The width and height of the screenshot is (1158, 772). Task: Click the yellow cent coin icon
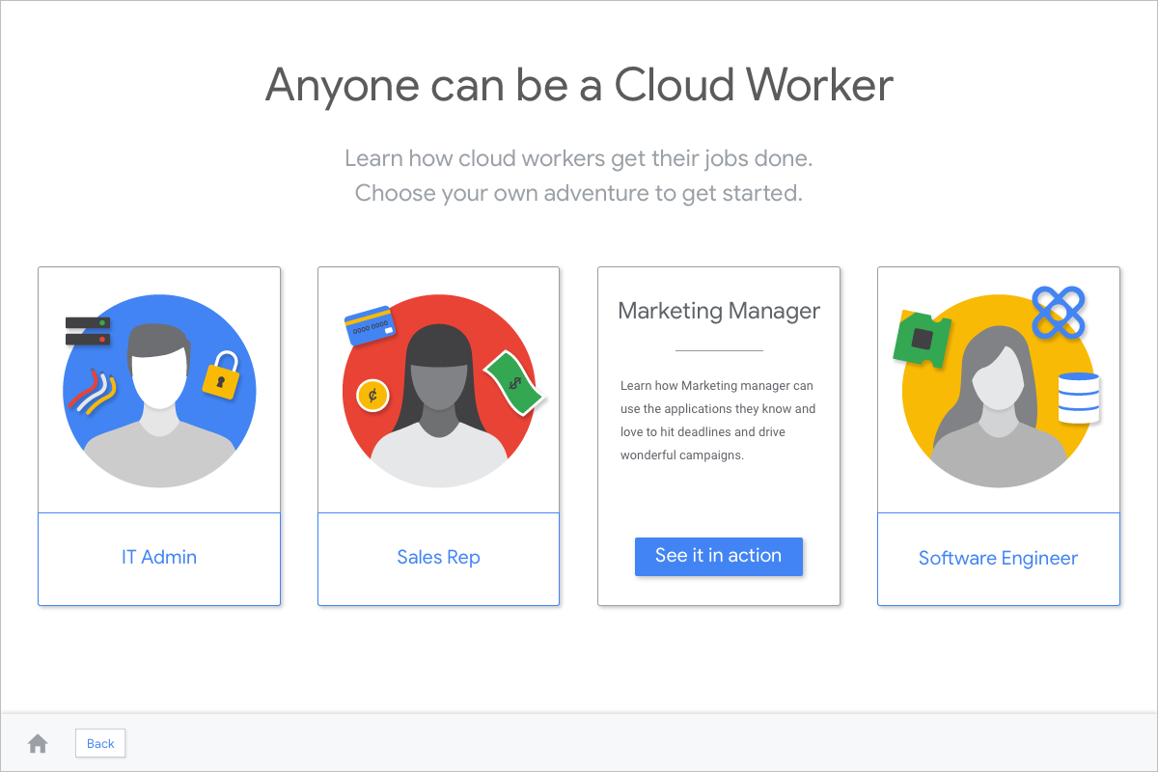[x=372, y=395]
